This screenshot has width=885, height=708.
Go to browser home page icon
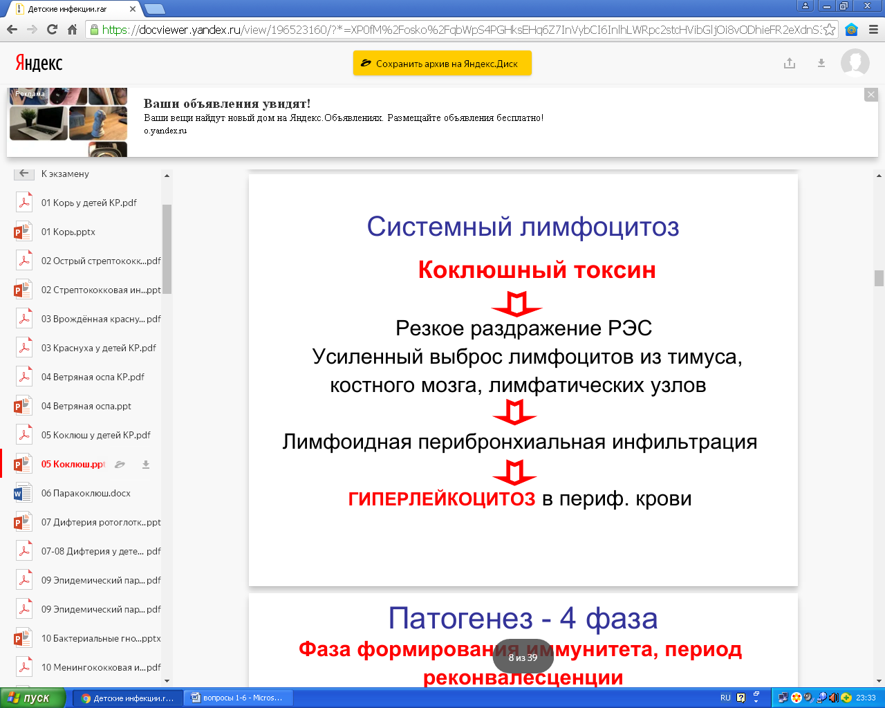(x=72, y=30)
